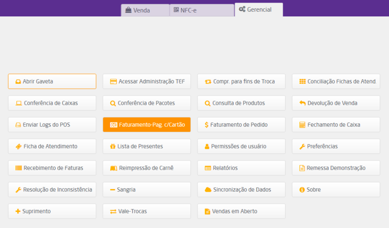Click the calculator icon on Fechamento de Caixa
389x228 pixels.
click(302, 125)
